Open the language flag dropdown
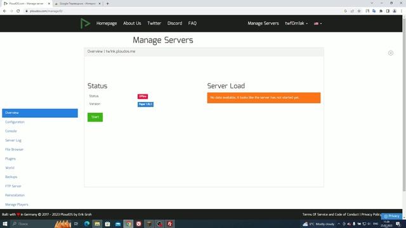The height and width of the screenshot is (228, 406). point(318,23)
